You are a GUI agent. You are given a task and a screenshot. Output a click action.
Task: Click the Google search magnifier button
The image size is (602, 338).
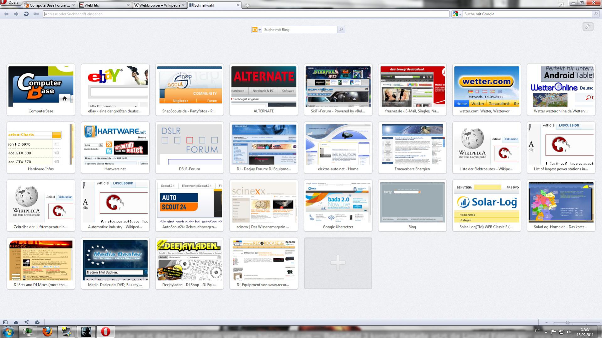(x=595, y=14)
